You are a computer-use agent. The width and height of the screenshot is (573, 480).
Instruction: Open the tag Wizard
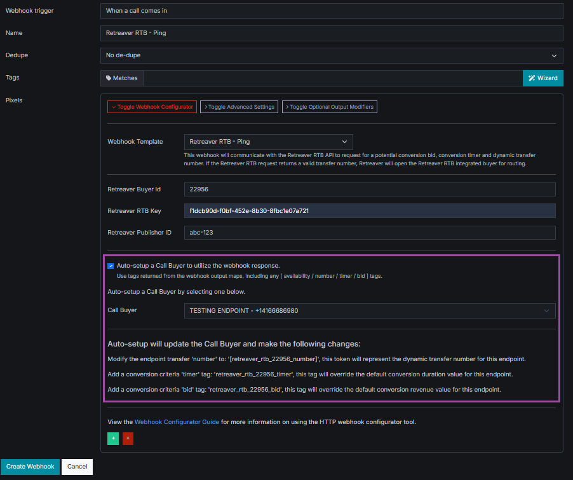543,78
